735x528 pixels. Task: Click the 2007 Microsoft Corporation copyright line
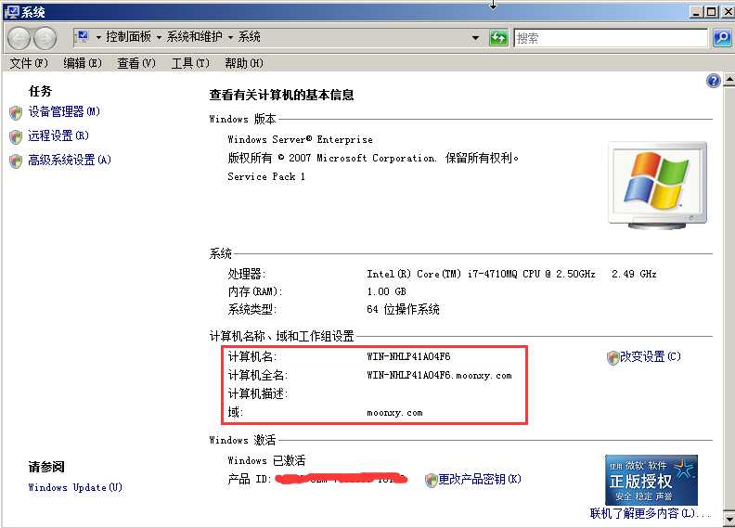click(x=373, y=158)
